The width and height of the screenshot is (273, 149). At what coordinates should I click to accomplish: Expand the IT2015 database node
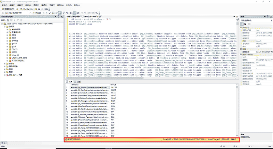pyautogui.click(x=7, y=49)
